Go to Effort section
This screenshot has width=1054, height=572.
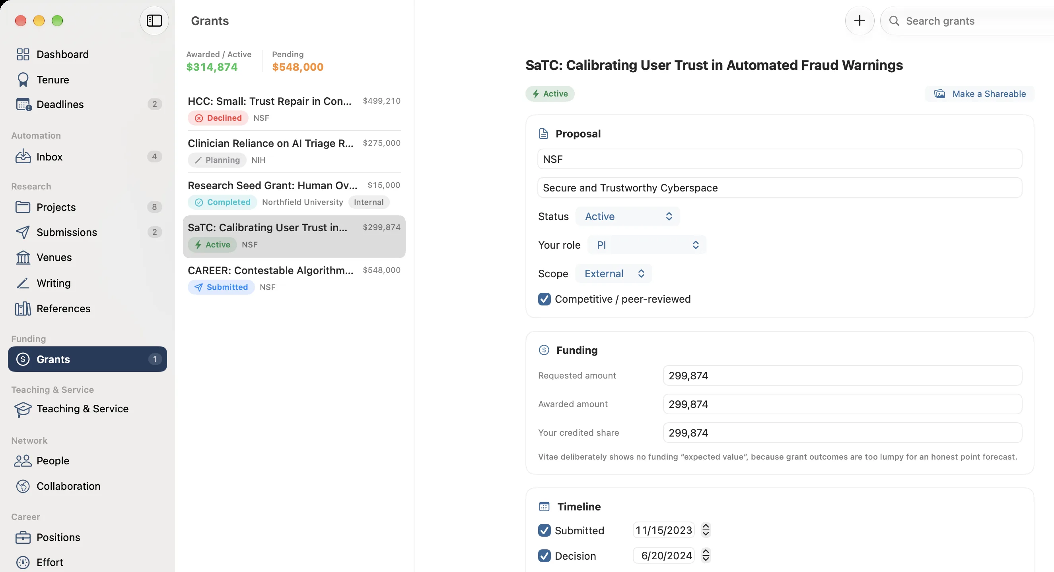click(87, 562)
